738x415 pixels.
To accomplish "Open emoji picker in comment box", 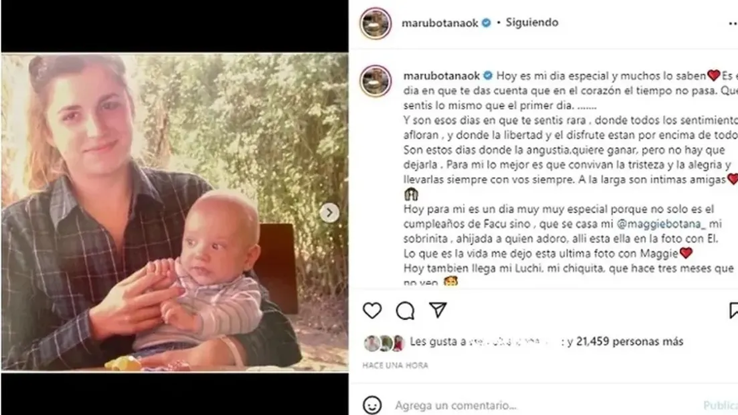I will point(372,406).
